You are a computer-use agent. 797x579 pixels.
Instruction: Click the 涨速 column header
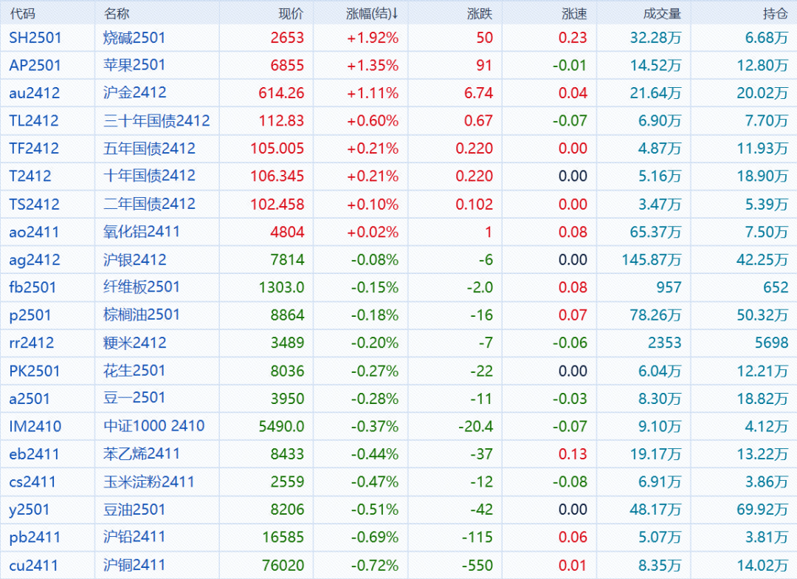(x=574, y=14)
